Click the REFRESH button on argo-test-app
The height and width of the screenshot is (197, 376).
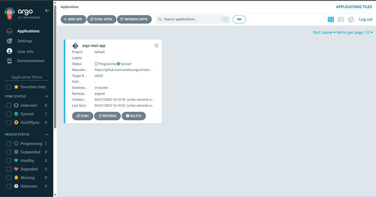point(108,116)
